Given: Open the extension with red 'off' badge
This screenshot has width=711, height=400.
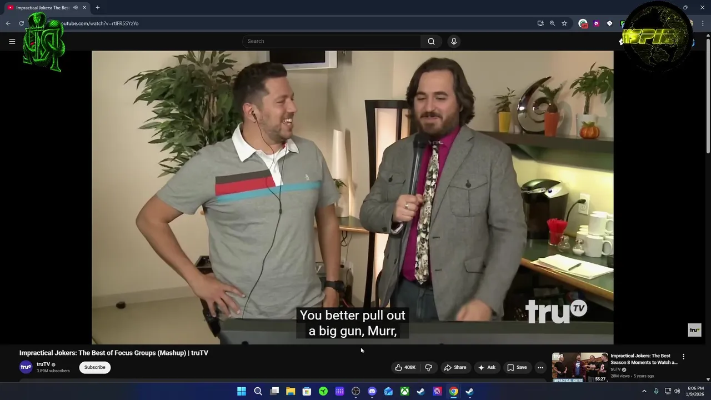Looking at the screenshot, I should pyautogui.click(x=583, y=23).
